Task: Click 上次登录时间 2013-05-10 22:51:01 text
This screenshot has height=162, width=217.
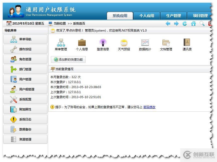Action: (x=76, y=97)
